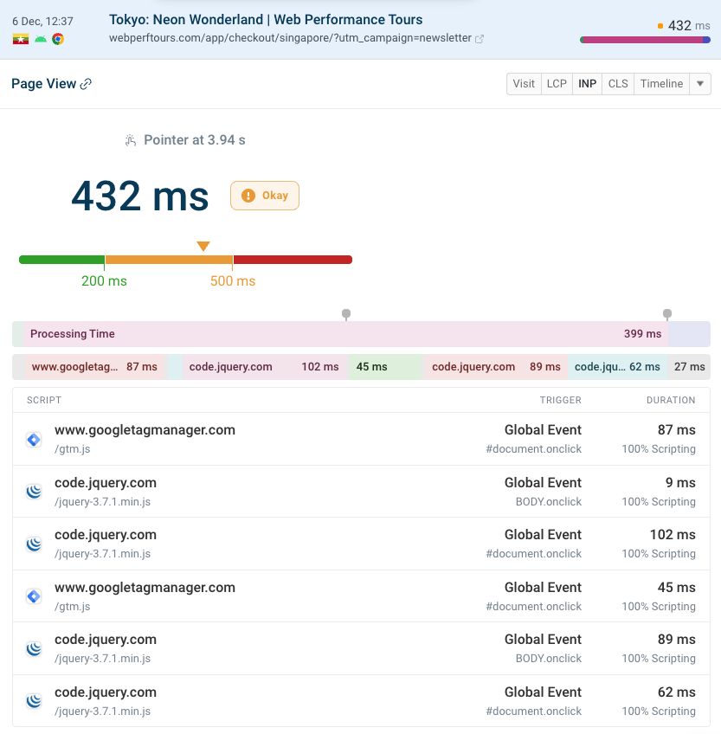Click the Processing Time bar
The image size is (721, 734).
pyautogui.click(x=346, y=334)
